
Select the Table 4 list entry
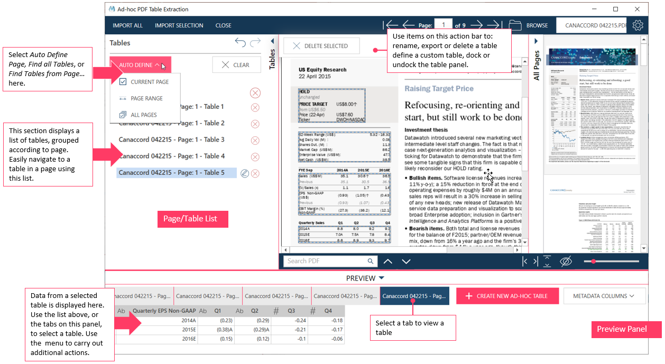coord(172,156)
